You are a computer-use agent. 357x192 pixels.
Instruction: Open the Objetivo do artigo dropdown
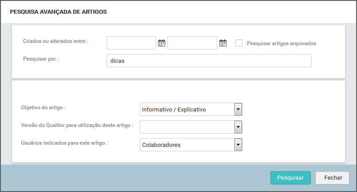tap(191, 109)
